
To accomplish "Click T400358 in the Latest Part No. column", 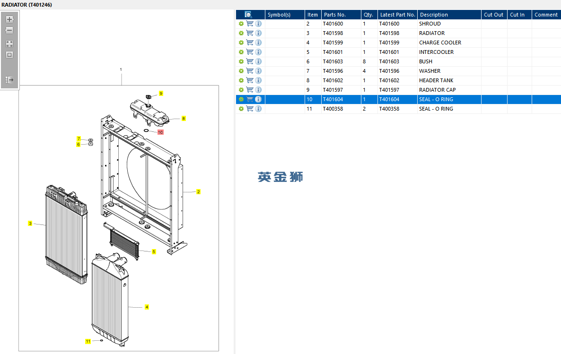I will [389, 109].
